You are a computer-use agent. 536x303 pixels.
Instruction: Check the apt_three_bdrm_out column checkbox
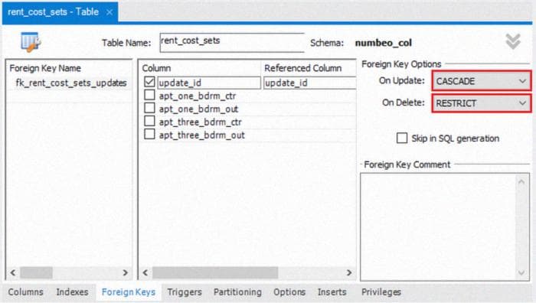pos(149,134)
